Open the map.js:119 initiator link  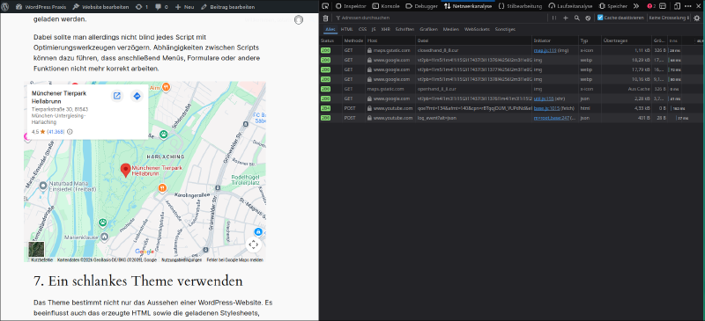click(545, 50)
